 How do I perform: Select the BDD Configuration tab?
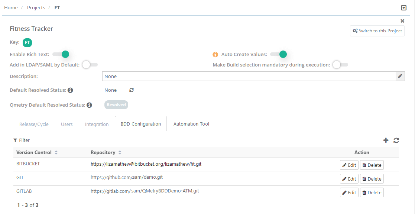point(141,124)
